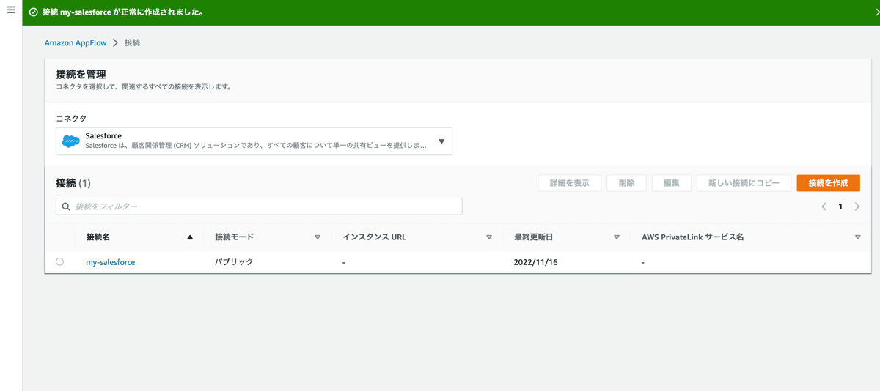Click the インスタンス URL column header
Image resolution: width=880 pixels, height=391 pixels.
point(374,237)
